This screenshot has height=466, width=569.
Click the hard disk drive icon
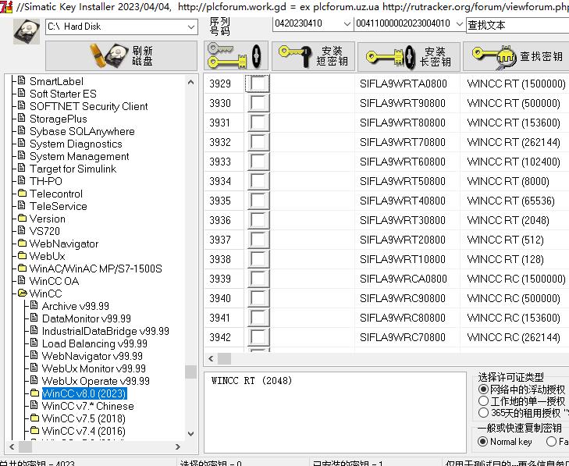pos(26,30)
